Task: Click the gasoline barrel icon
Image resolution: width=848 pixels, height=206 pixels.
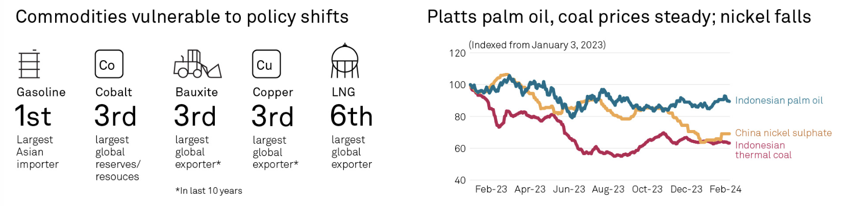Action: (29, 64)
